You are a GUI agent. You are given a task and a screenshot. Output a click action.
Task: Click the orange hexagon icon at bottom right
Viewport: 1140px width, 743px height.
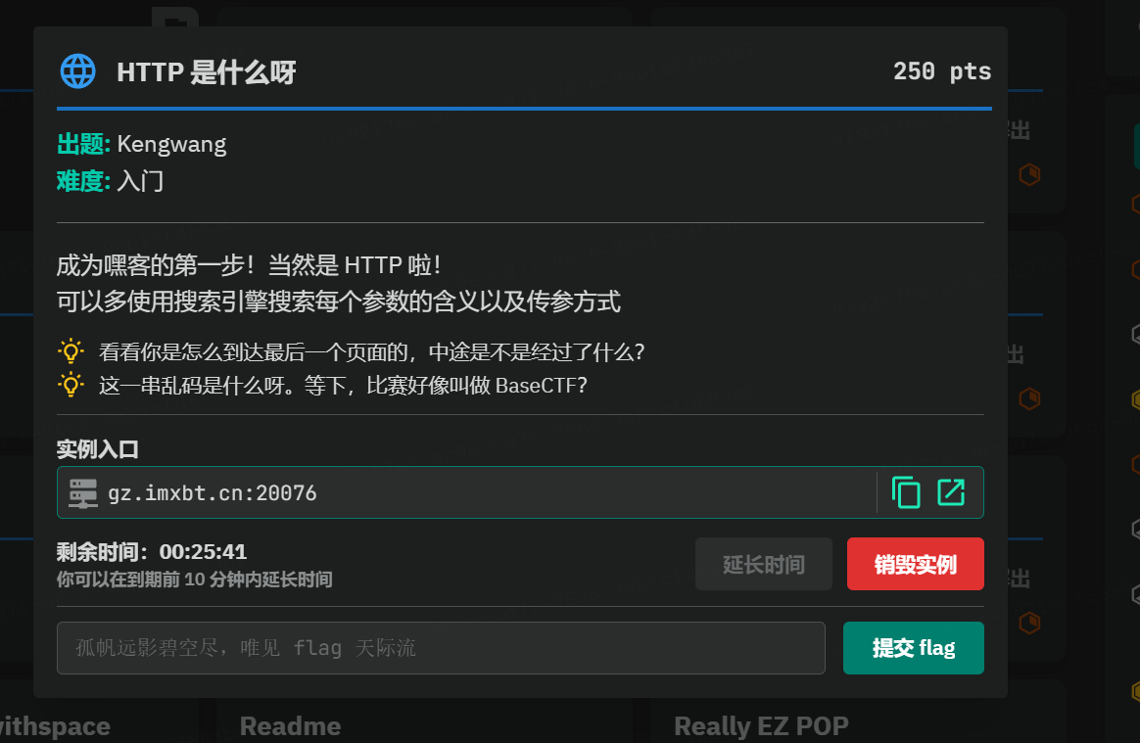1029,623
